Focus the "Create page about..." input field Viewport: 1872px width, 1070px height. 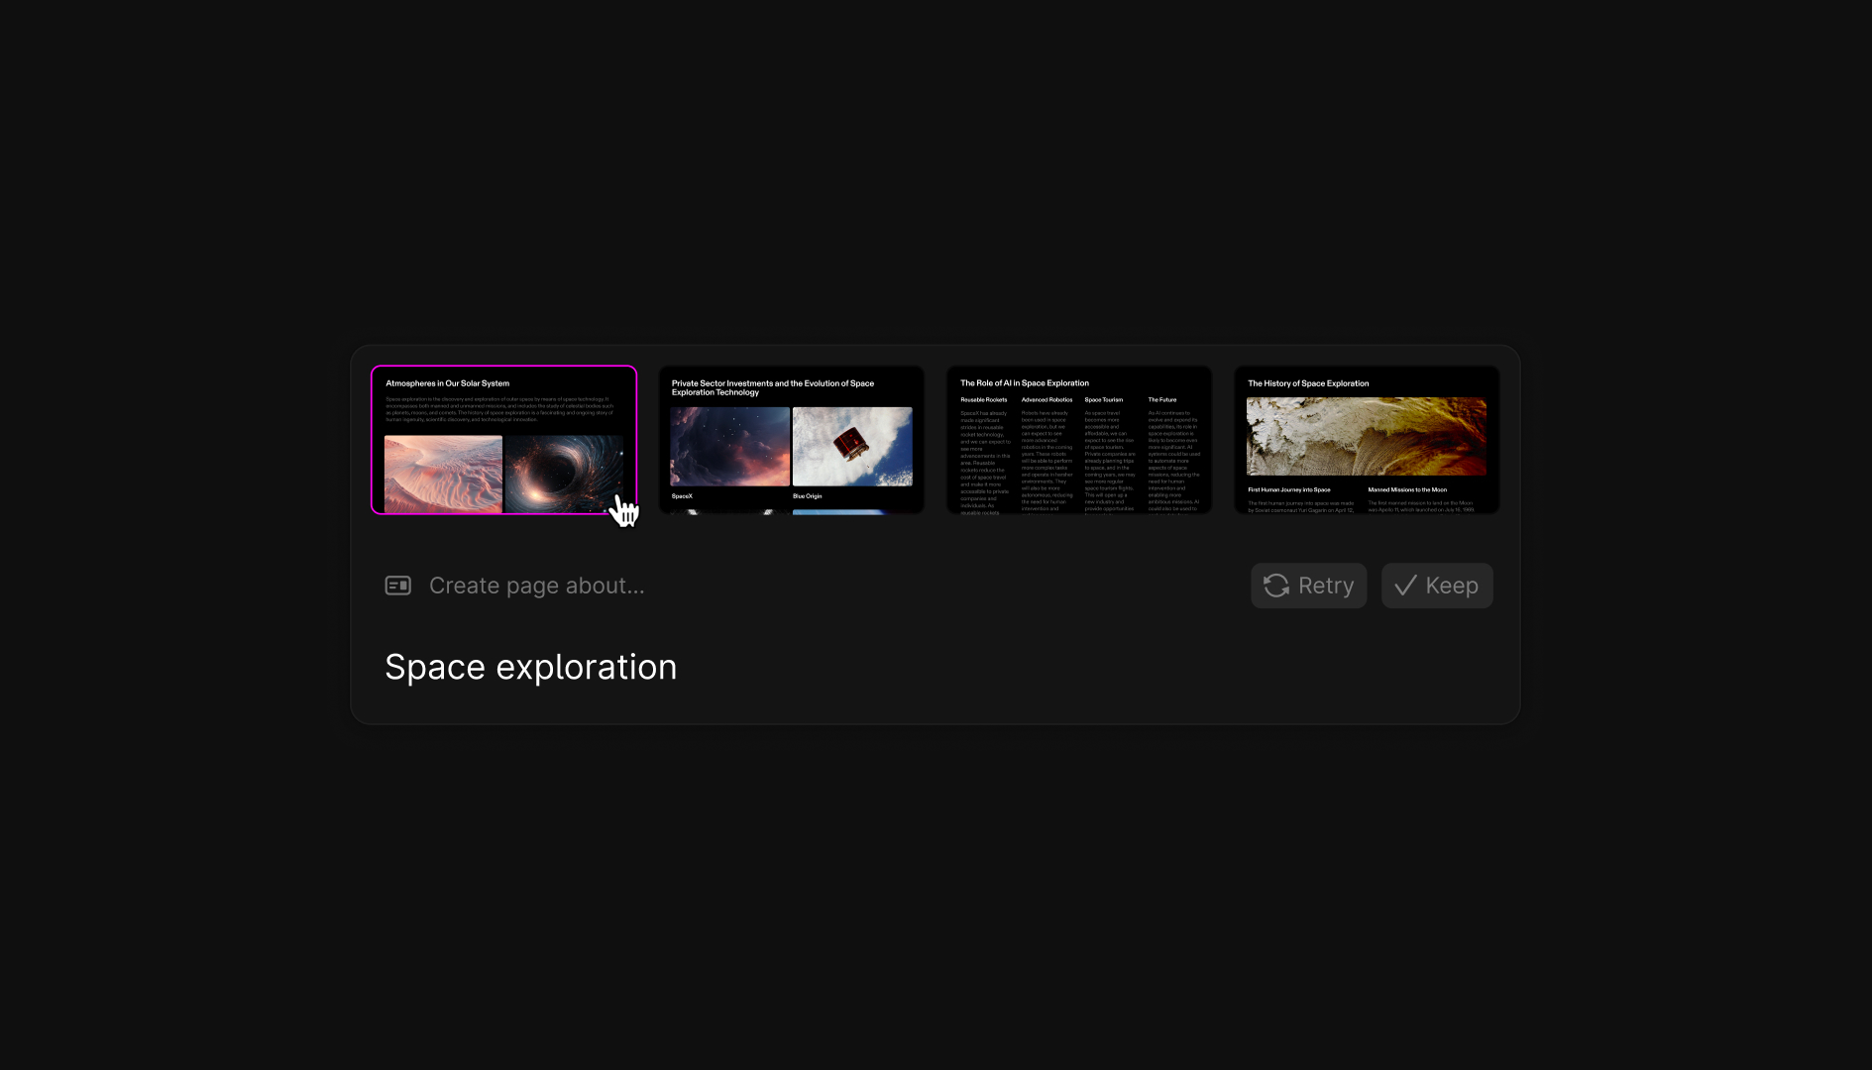[536, 586]
